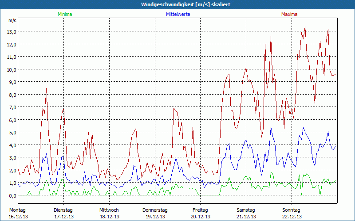The image size is (355, 221).
Task: Click the Windgeschwindigkeit chart title
Action: tap(177, 4)
